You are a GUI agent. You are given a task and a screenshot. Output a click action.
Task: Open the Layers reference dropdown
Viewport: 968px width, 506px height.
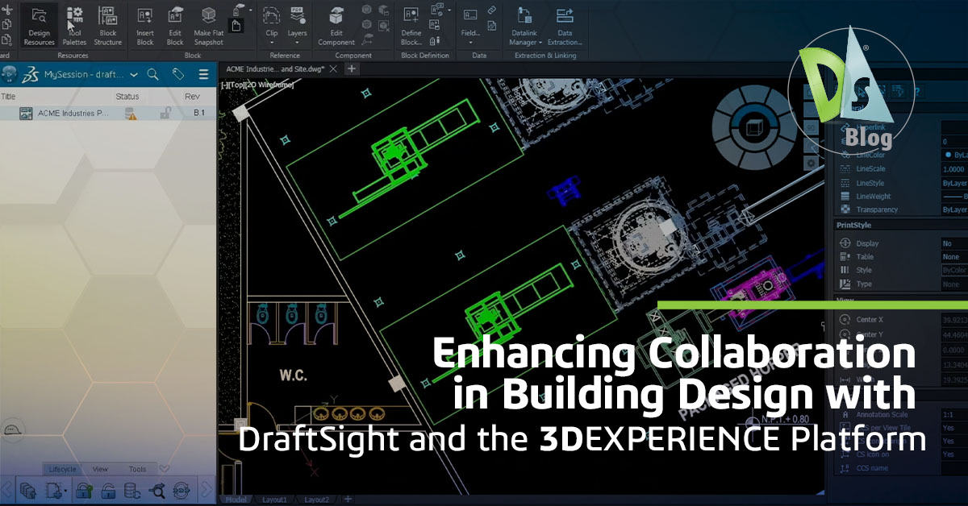tap(297, 26)
